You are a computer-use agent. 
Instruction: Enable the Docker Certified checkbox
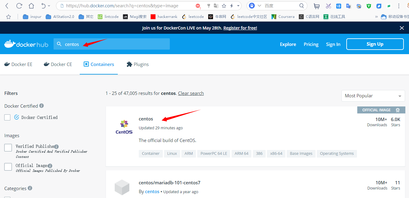pos(8,117)
